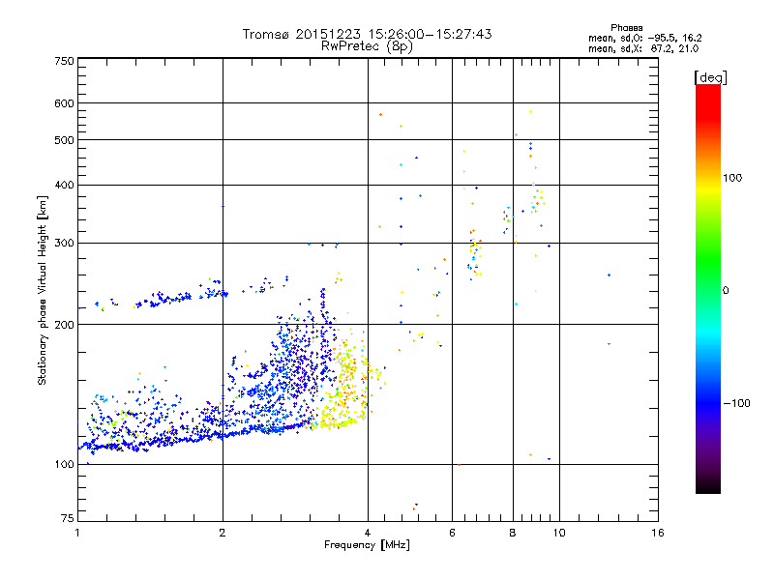The height and width of the screenshot is (580, 774).
Task: Click the green band of the colorbar
Action: point(708,261)
